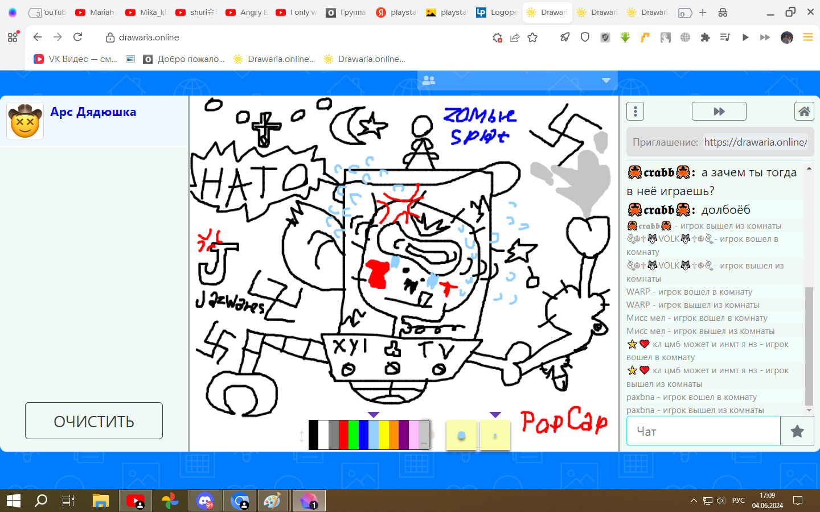This screenshot has height=512, width=820.
Task: Go back to the previous page
Action: pos(38,37)
